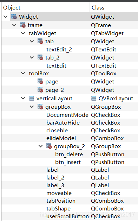
Task: Select the moveable object
Action: click(x=59, y=193)
